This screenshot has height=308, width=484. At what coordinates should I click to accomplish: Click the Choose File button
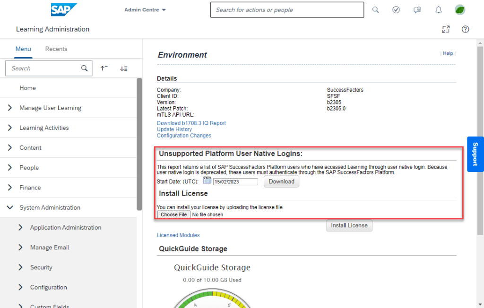[173, 214]
